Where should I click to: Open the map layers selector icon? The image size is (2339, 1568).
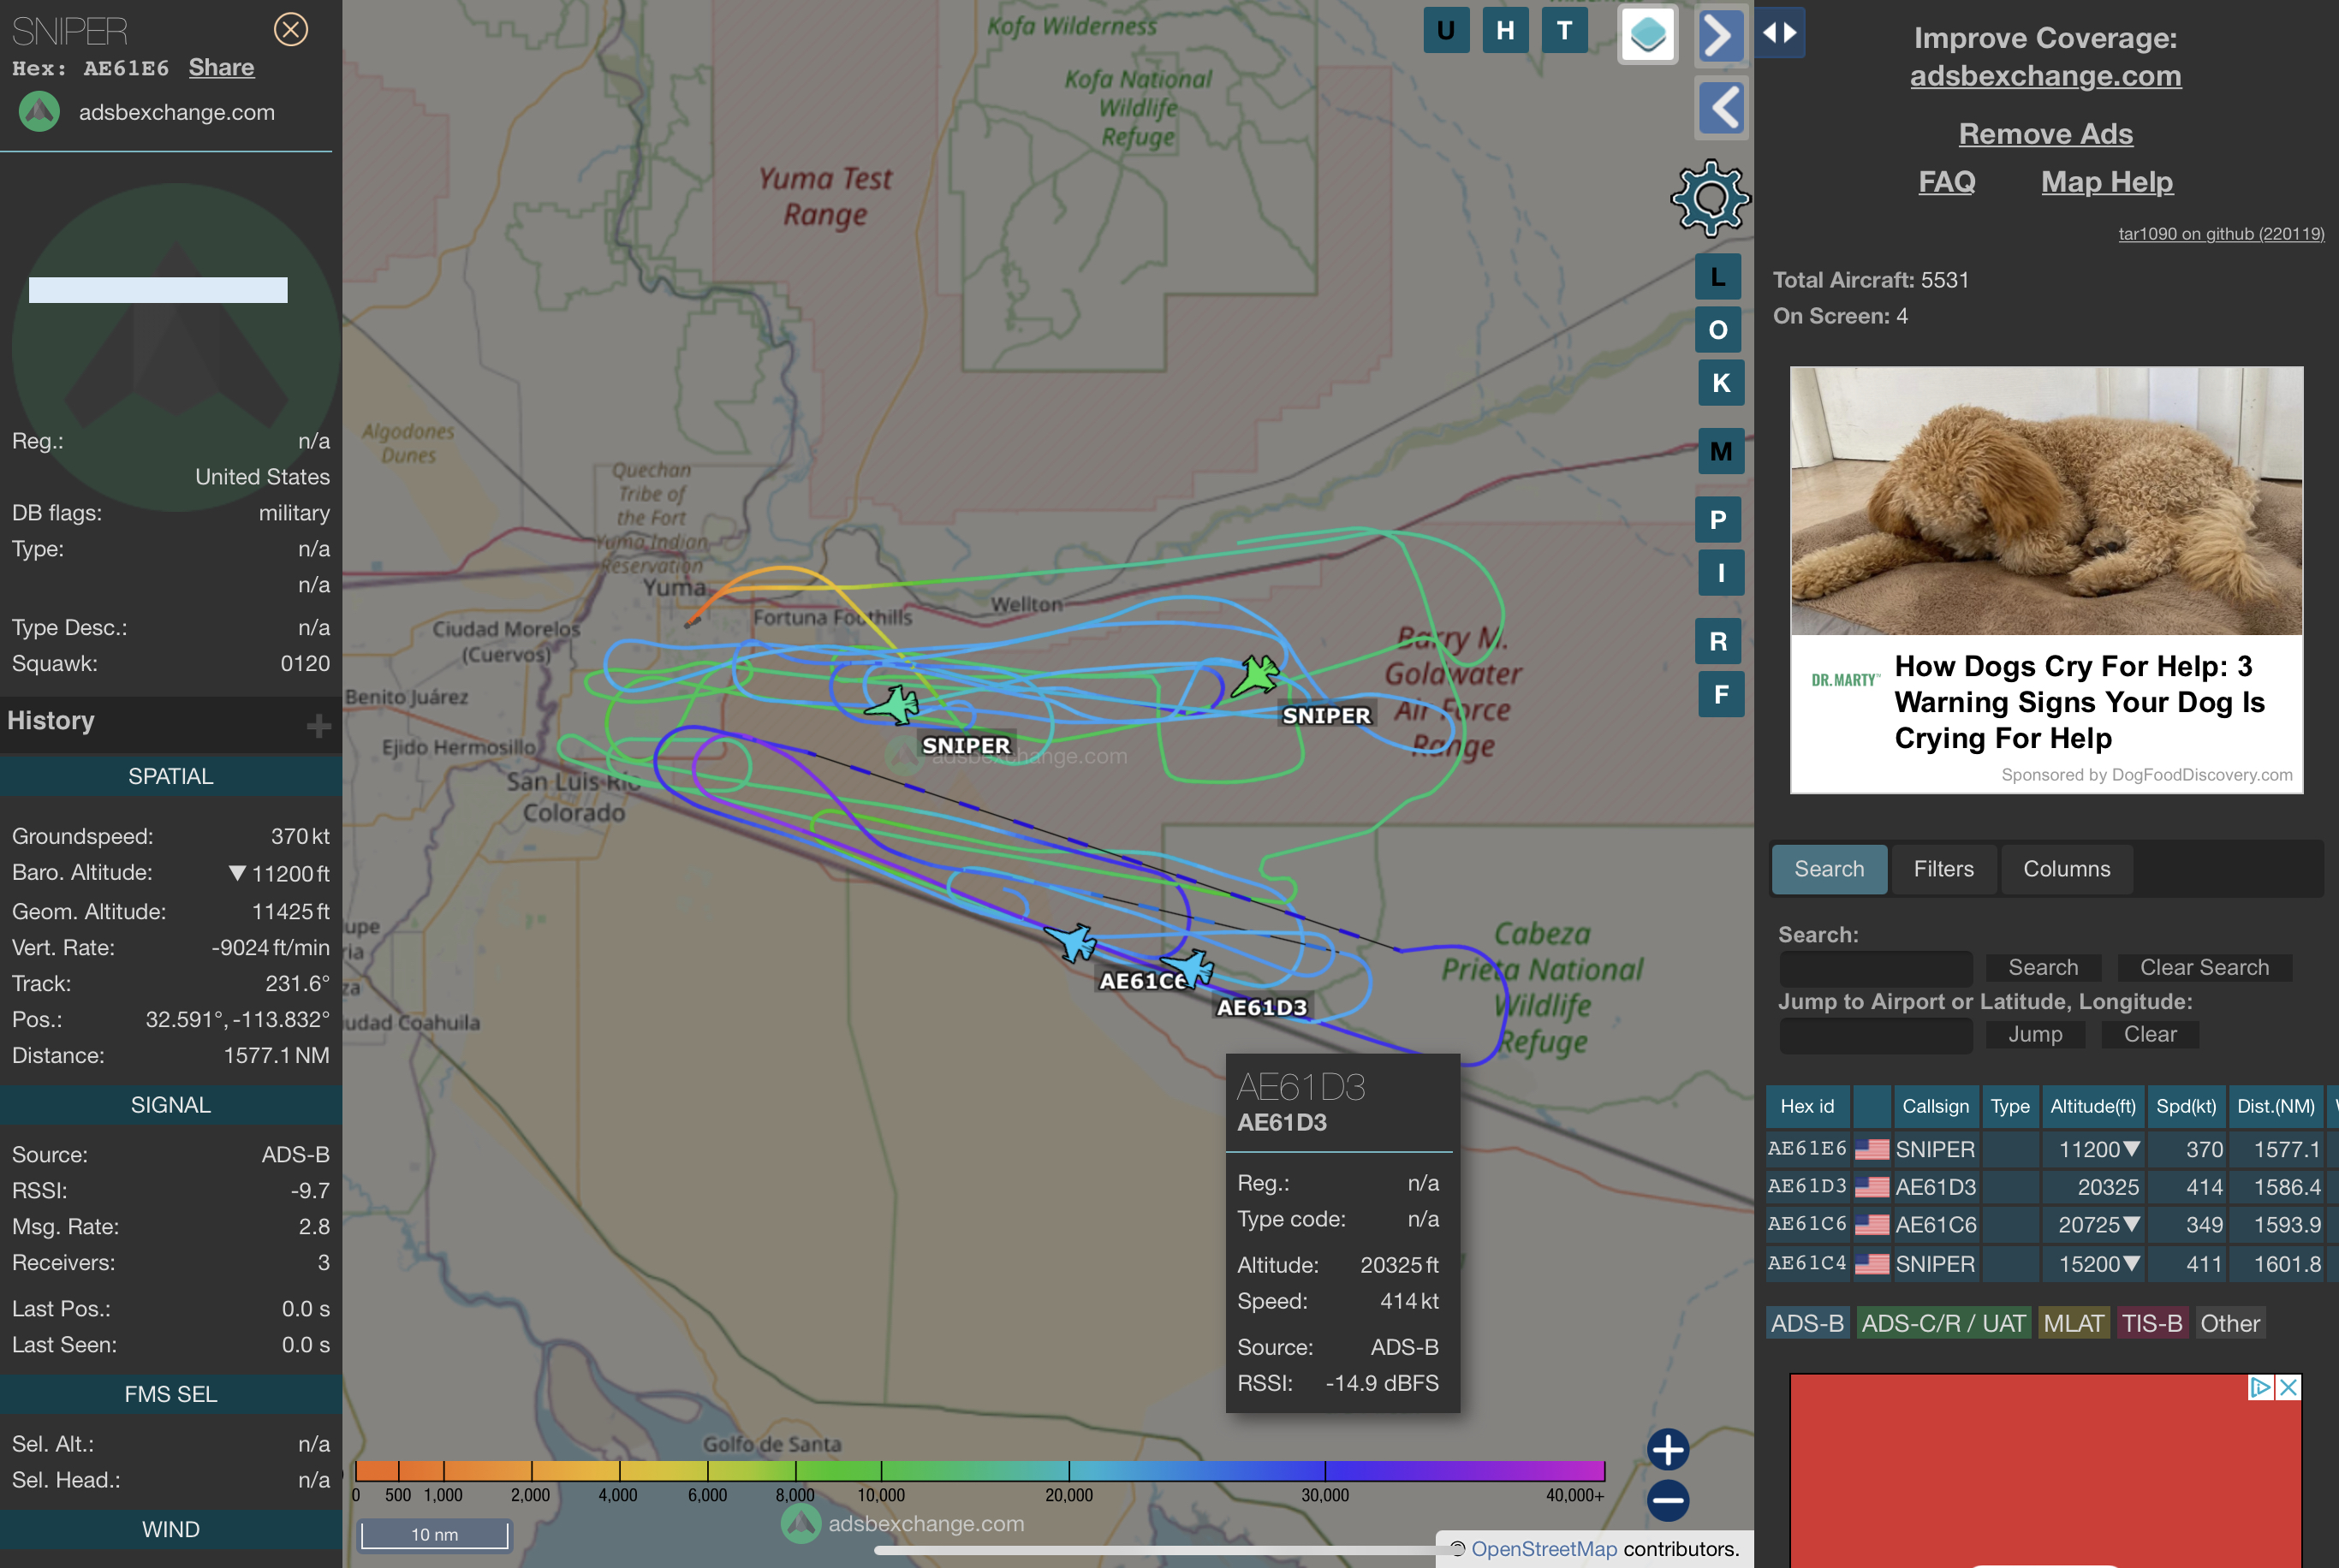[1647, 35]
